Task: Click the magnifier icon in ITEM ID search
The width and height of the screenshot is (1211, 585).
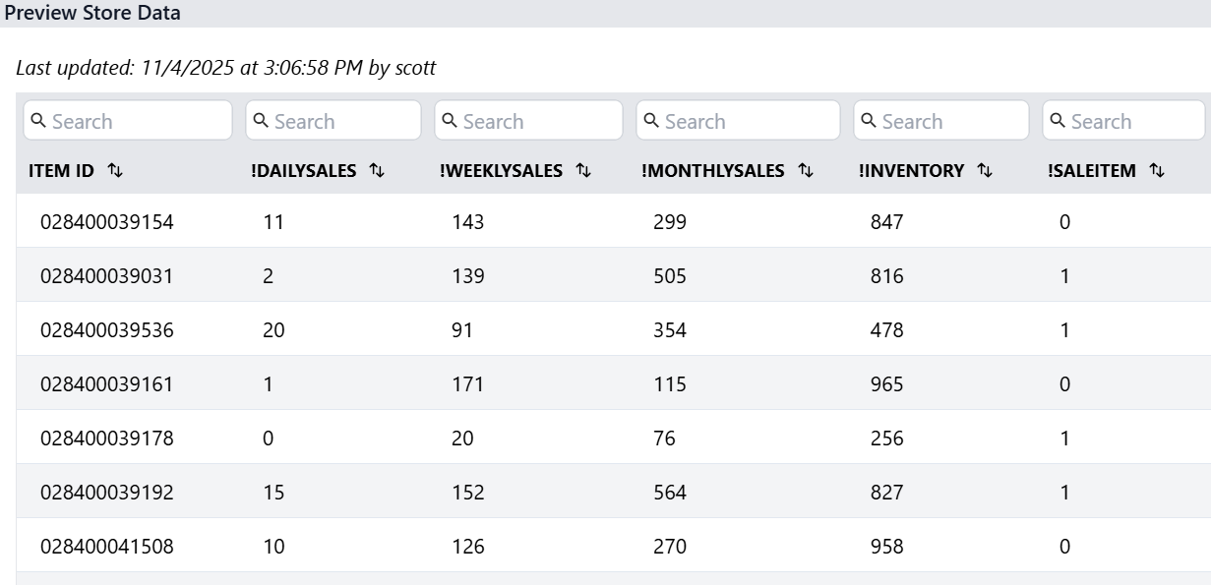Action: (39, 121)
